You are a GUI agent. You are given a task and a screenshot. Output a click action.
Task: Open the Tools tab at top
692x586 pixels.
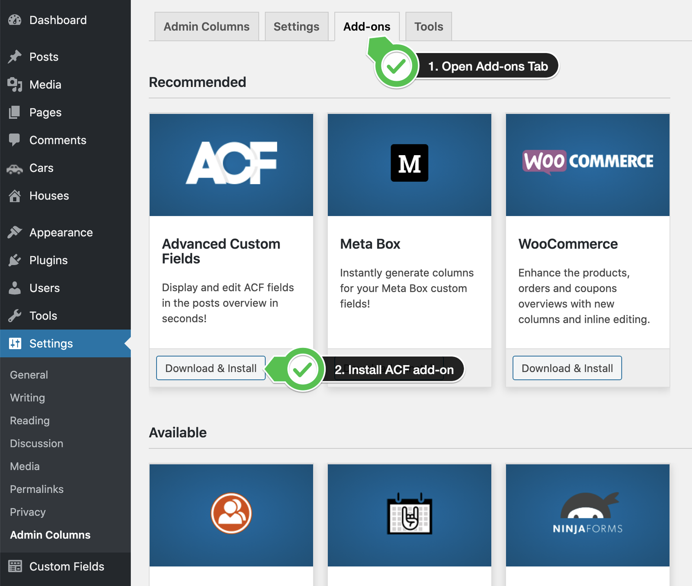pos(428,27)
